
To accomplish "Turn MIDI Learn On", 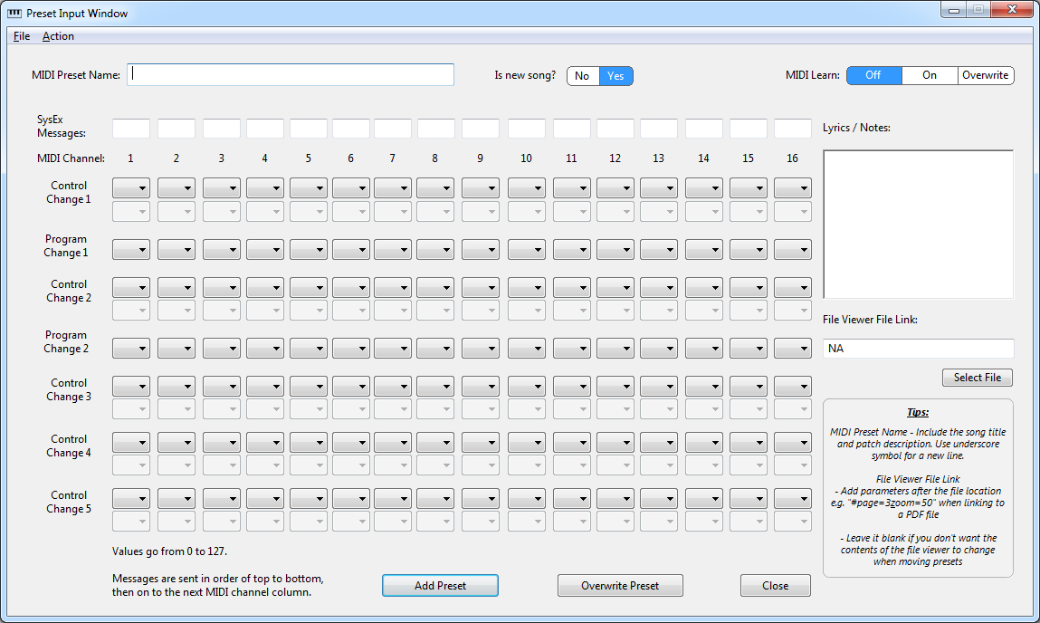I will pyautogui.click(x=930, y=75).
